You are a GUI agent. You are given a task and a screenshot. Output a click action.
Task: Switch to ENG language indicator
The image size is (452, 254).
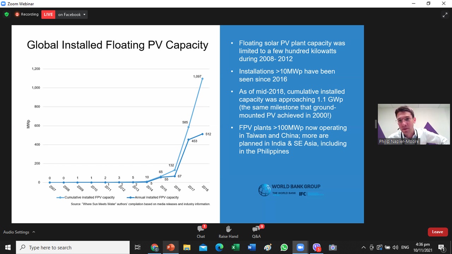[x=405, y=248]
